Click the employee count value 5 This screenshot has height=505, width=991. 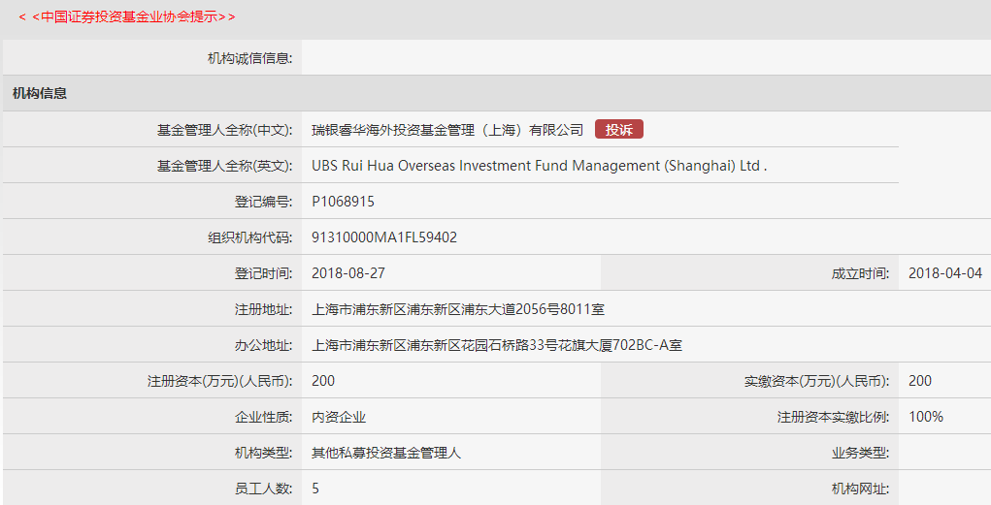(x=315, y=489)
